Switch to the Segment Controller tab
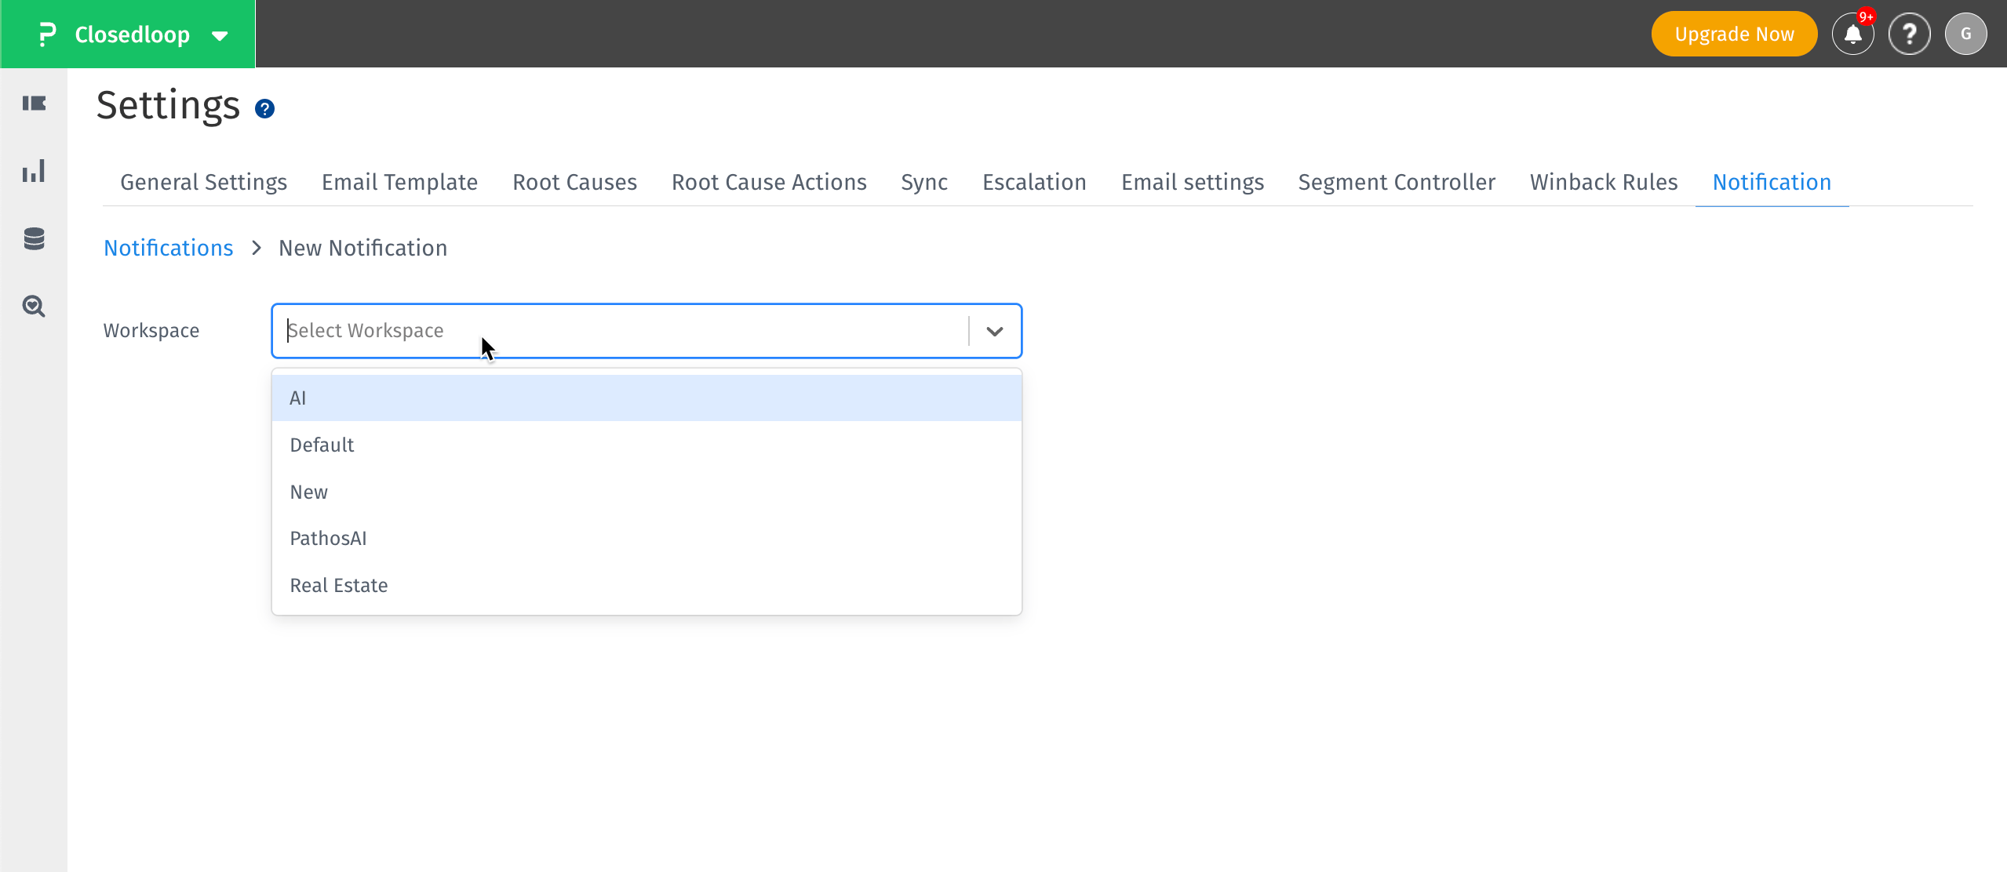 [1396, 181]
